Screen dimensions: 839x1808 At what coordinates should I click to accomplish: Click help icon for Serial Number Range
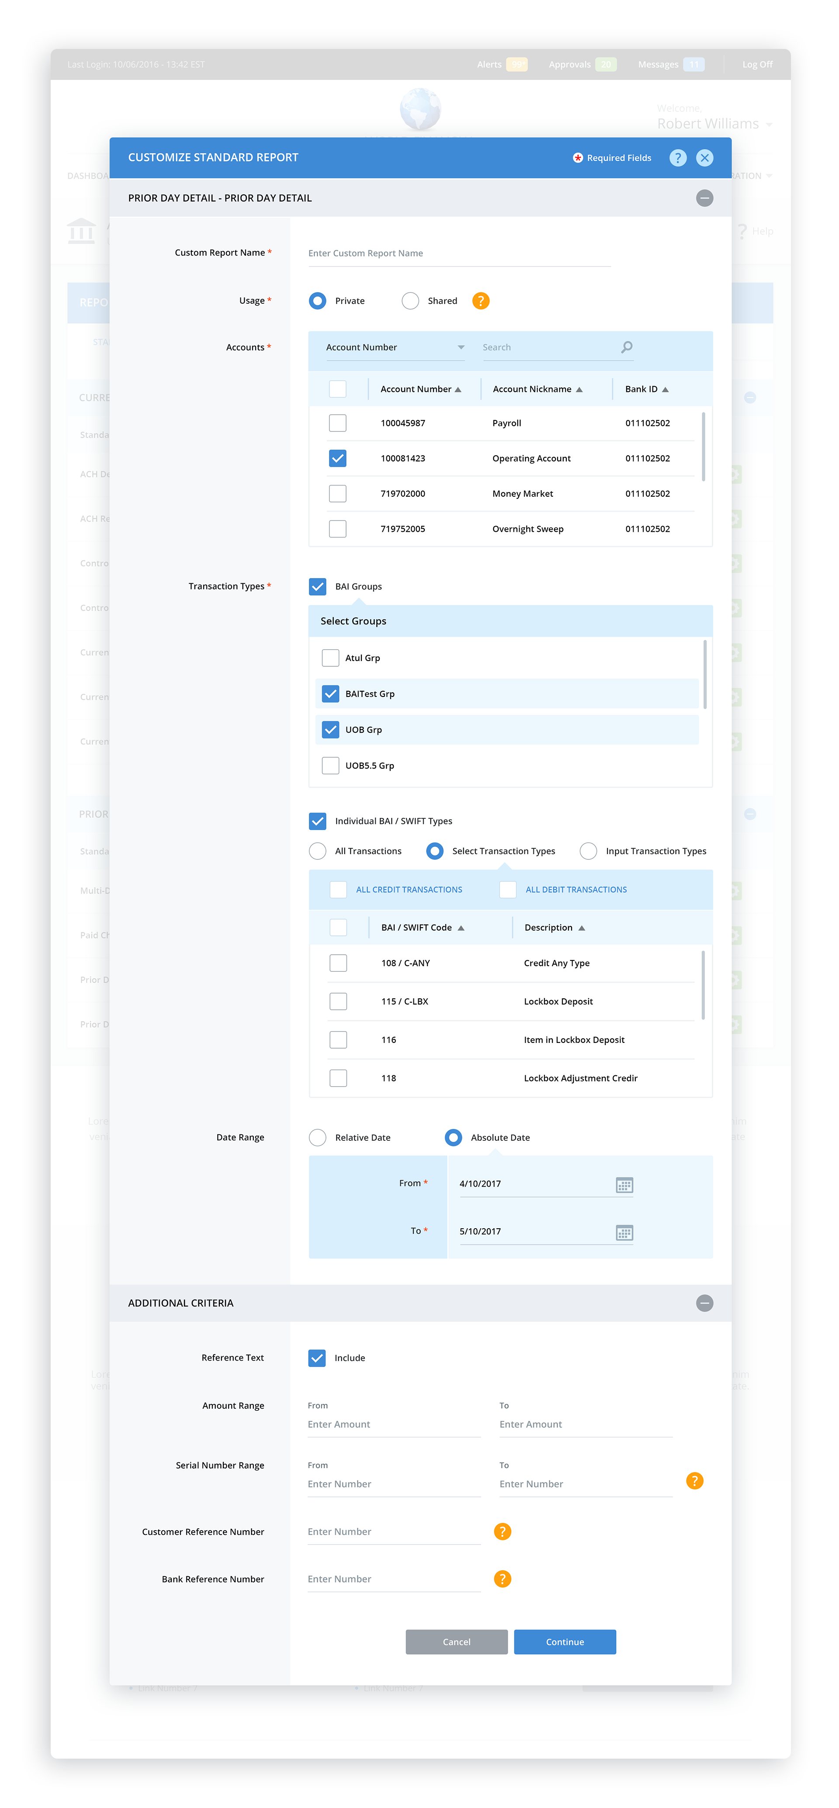[694, 1481]
